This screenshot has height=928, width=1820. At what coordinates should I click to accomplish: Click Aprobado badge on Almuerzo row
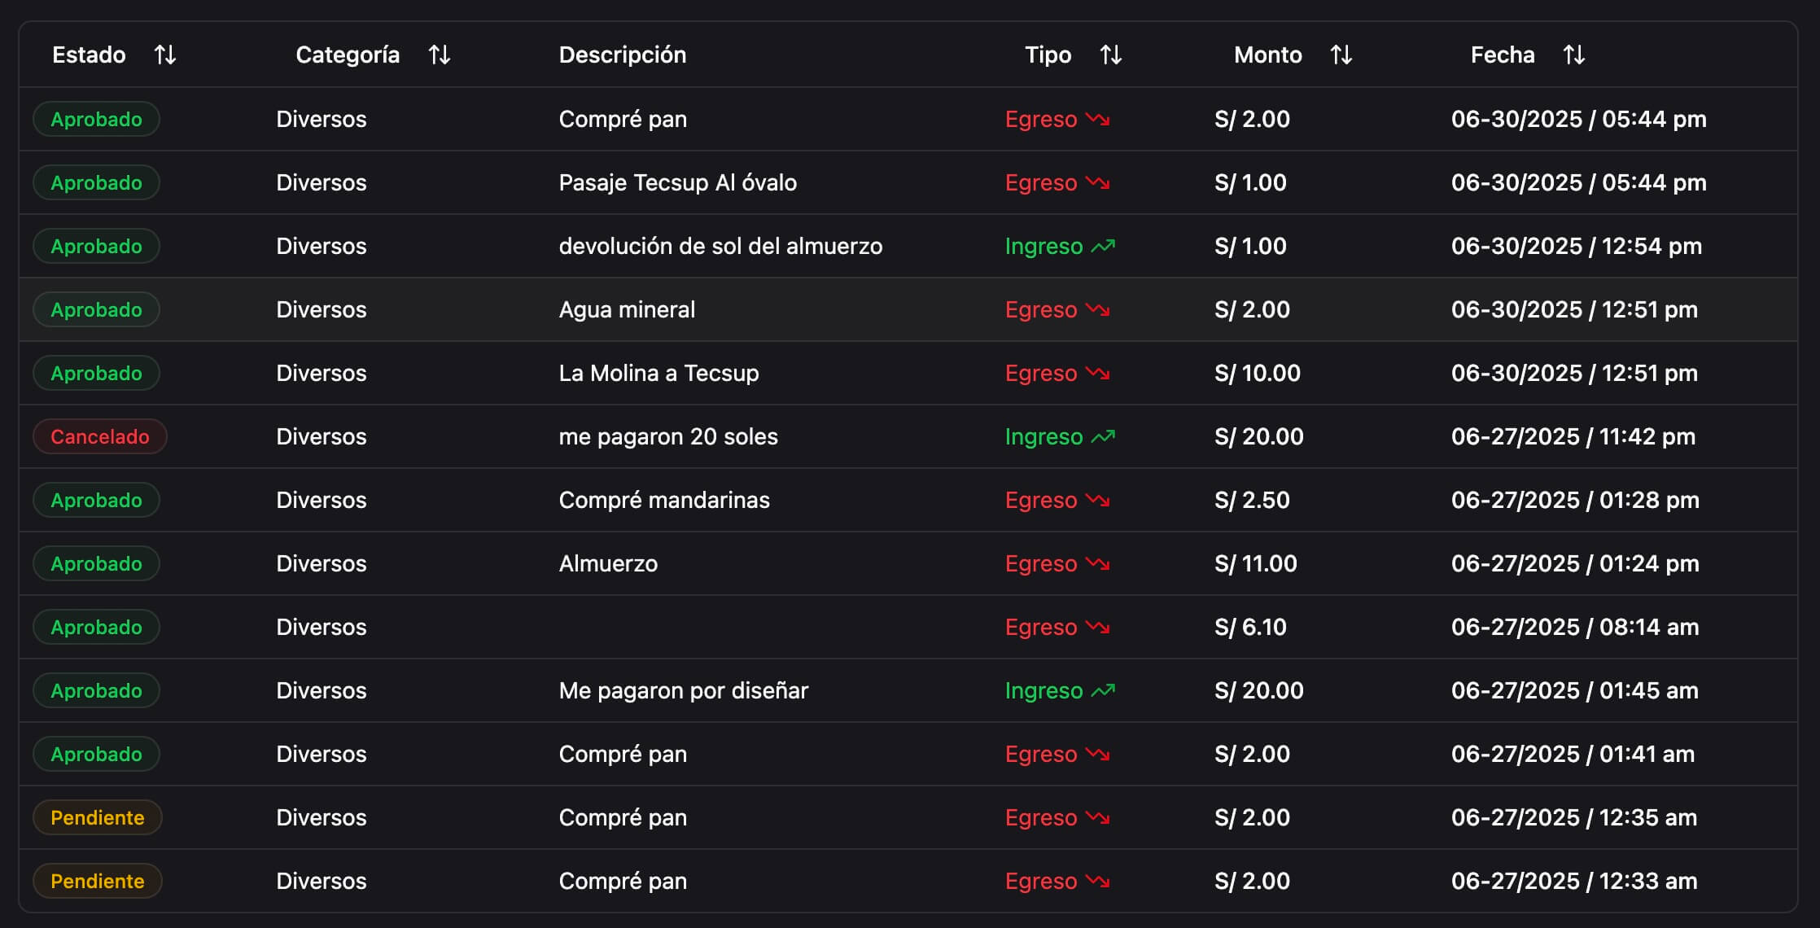(96, 563)
